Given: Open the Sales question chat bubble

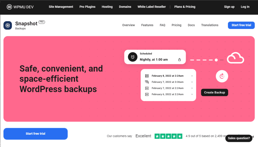Looking at the screenshot, I should tap(239, 138).
